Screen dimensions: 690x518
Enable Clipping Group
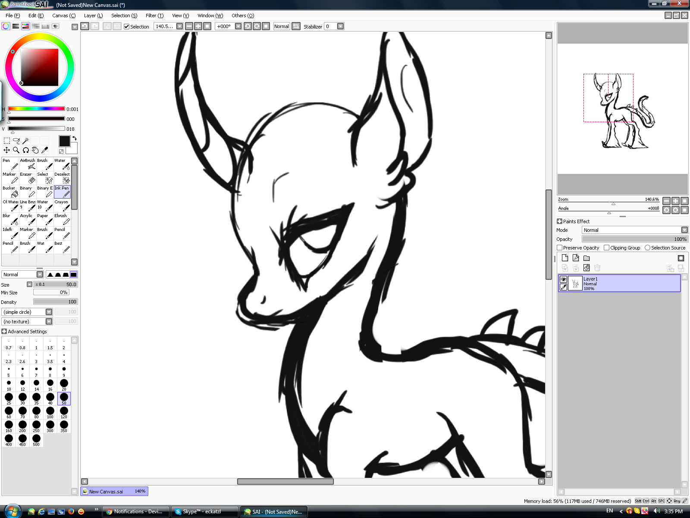(607, 248)
